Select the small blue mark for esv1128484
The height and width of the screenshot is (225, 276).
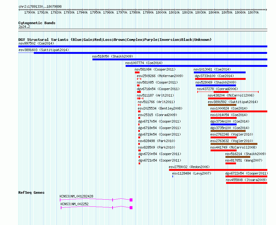click(173, 176)
